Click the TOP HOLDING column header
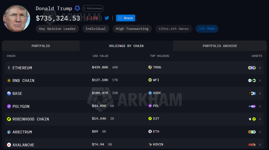Viewport: 269px width, 150px height. (160, 56)
